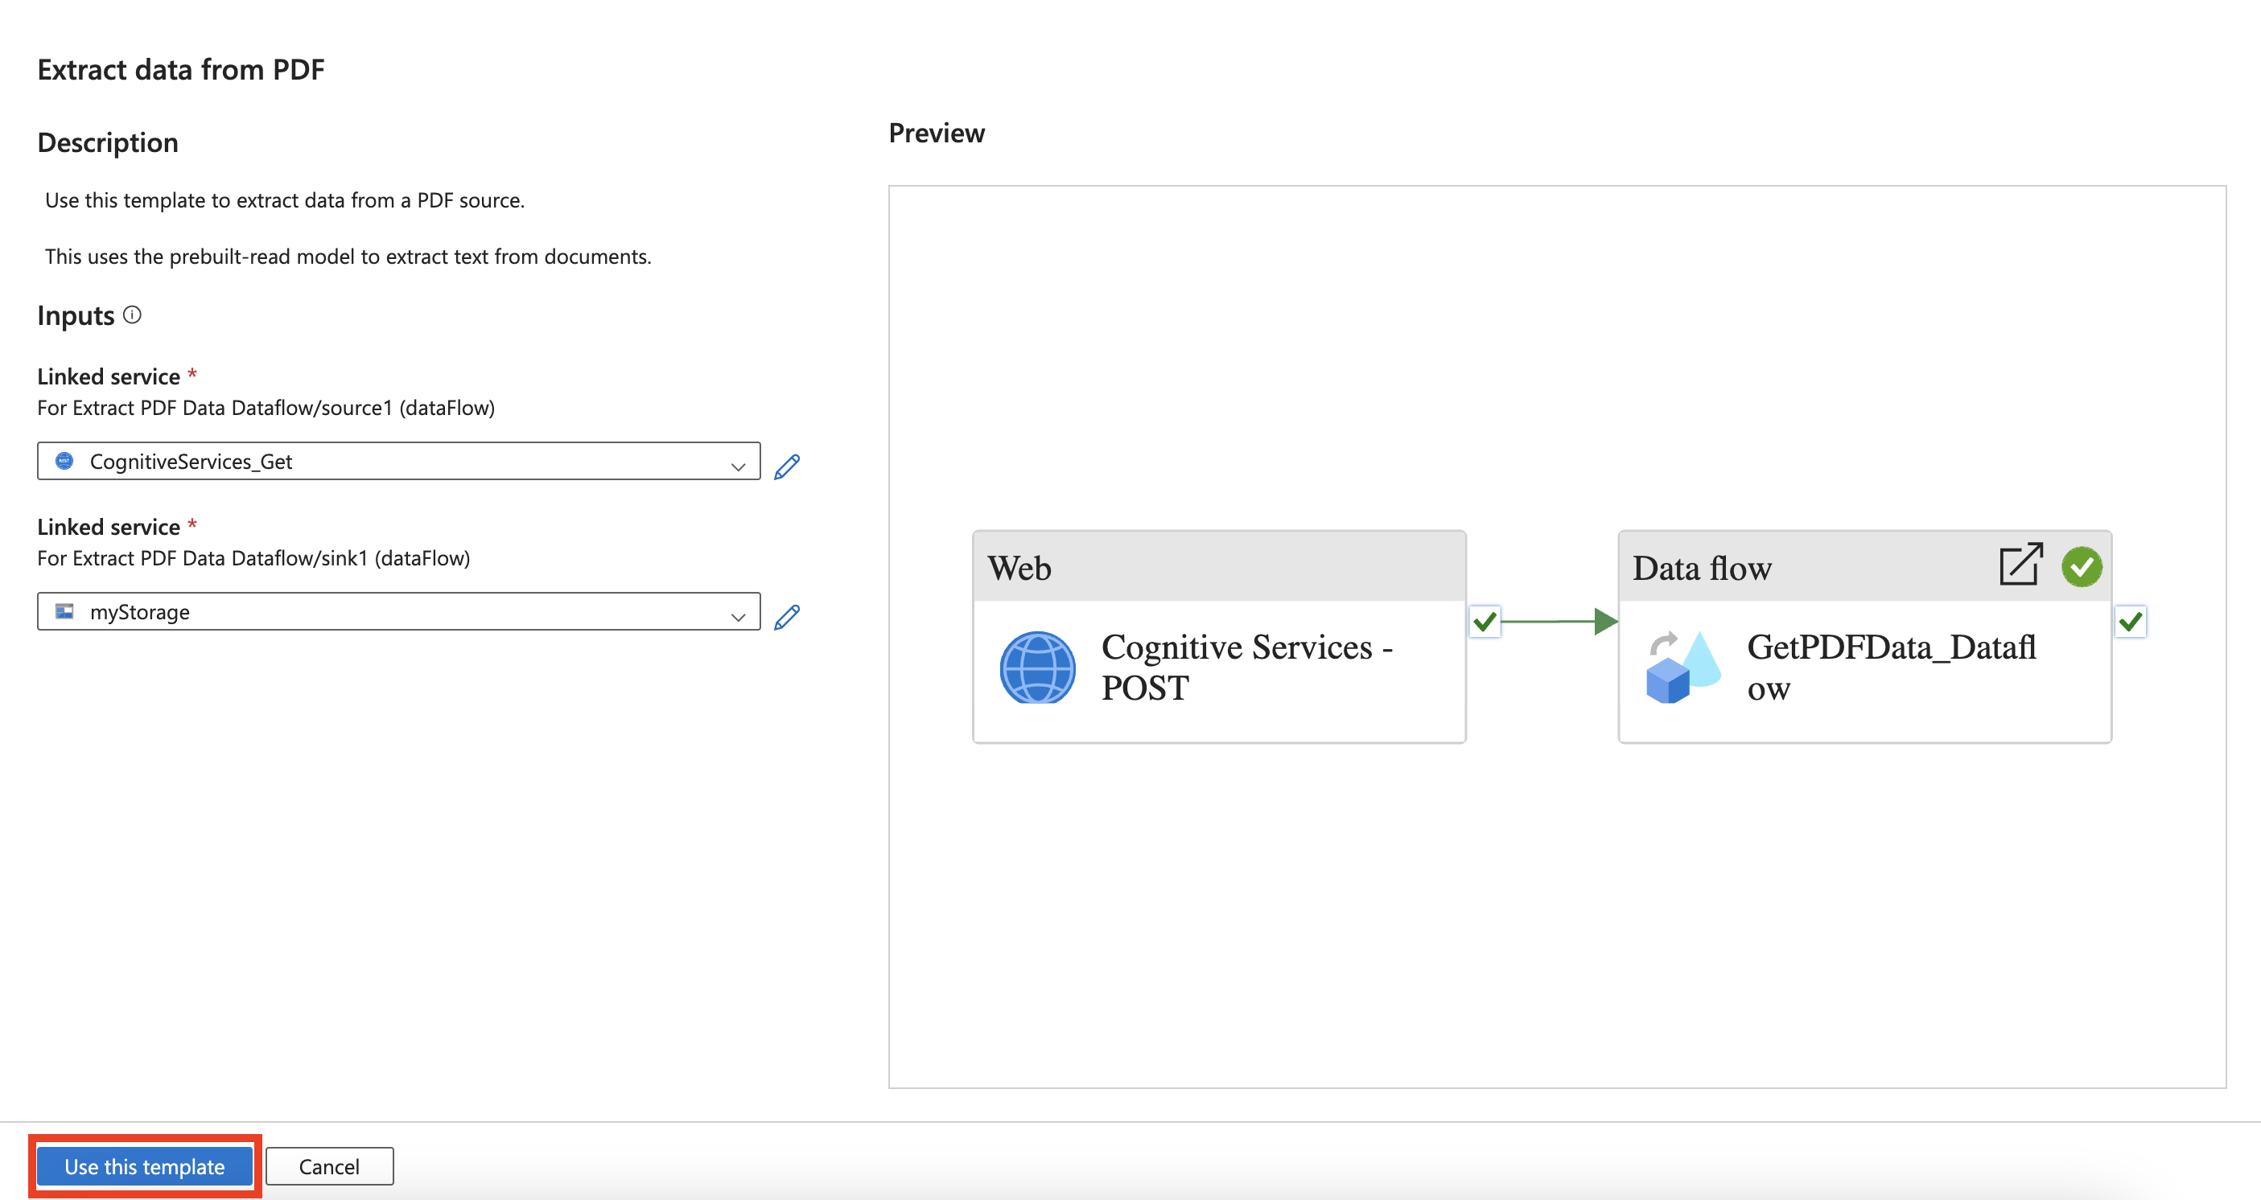Expand the myStorage dropdown chevron

pyautogui.click(x=737, y=617)
